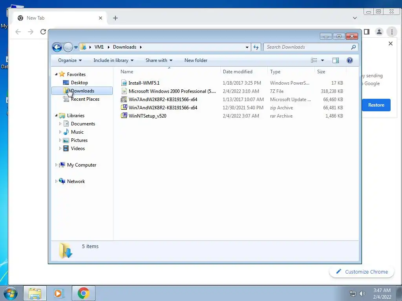Click the Windows Explorer taskbar icon
This screenshot has height=301, width=402.
click(x=35, y=293)
